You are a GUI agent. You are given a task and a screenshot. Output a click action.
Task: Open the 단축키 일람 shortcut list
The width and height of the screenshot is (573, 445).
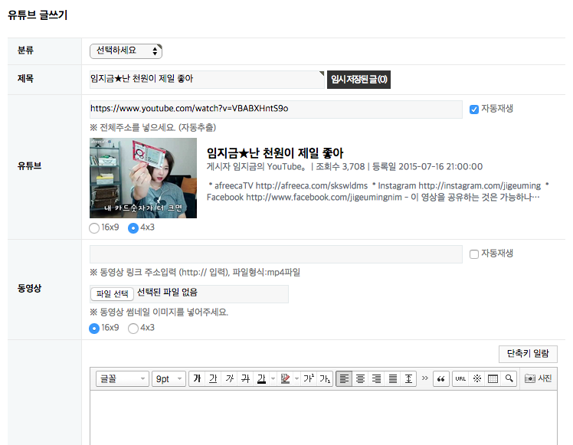pyautogui.click(x=528, y=353)
